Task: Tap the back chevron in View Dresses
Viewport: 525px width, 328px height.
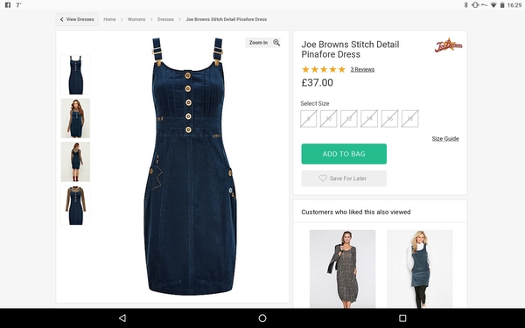Action: (x=61, y=19)
